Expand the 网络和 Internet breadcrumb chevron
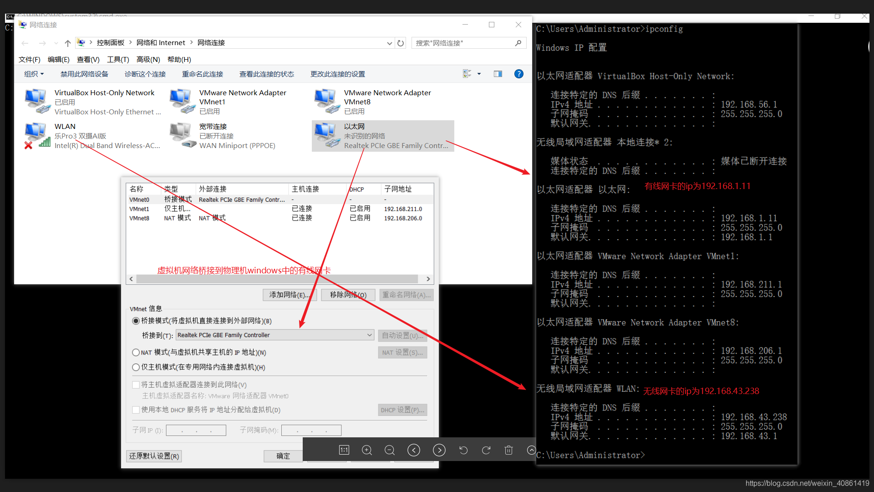This screenshot has width=874, height=492. tap(192, 42)
